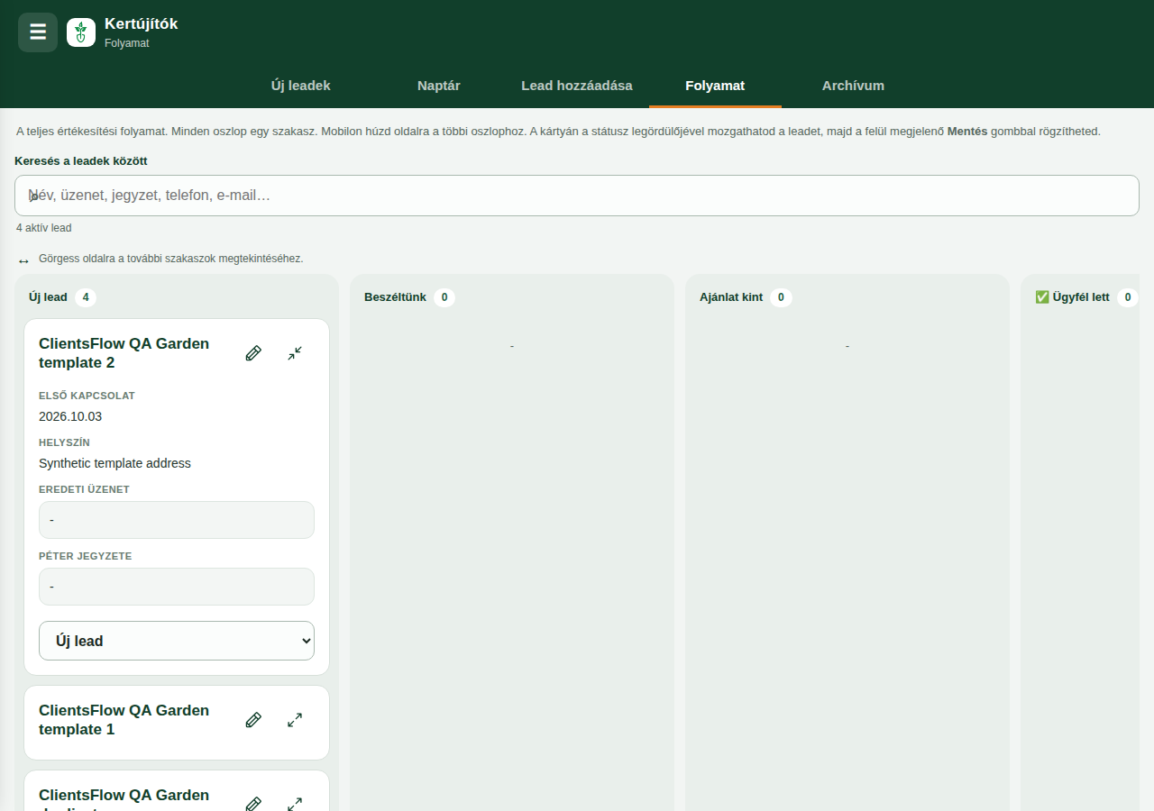Focus the lead search input field
Screen dimensions: 1154x811
[577, 196]
